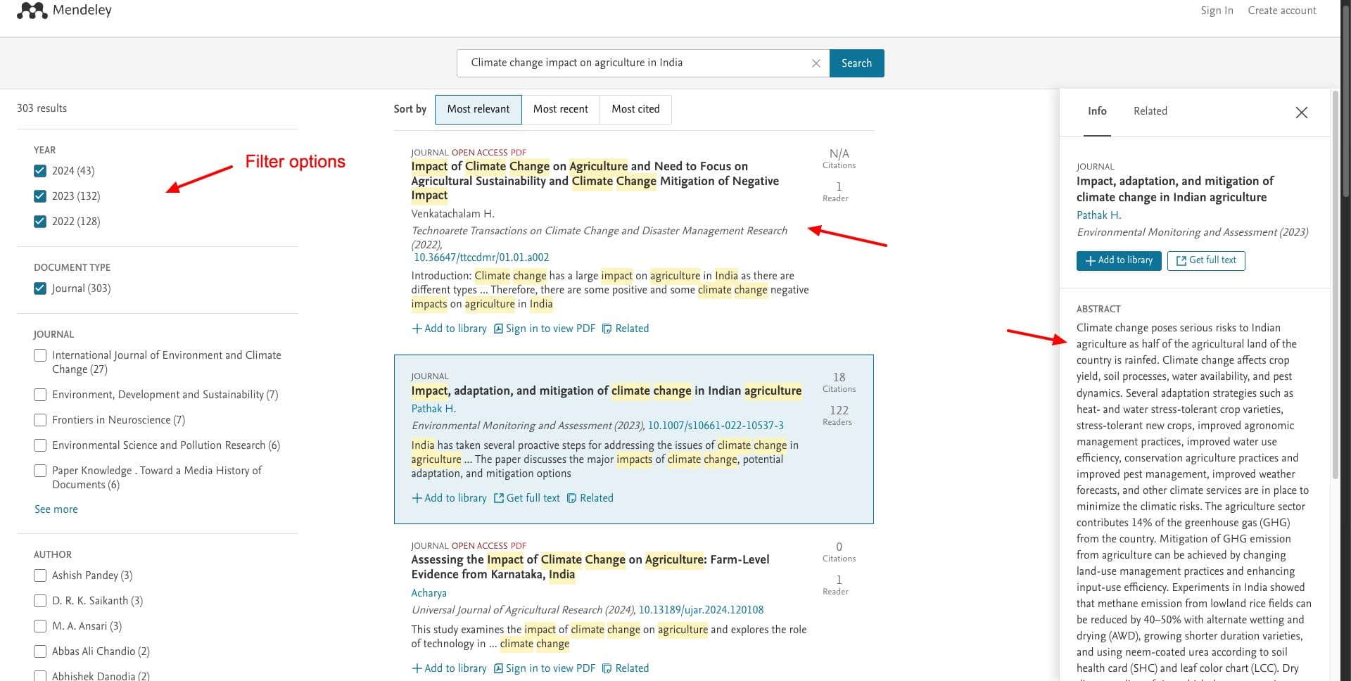Select the Ashish Pandey author filter
Image resolution: width=1351 pixels, height=681 pixels.
point(40,575)
